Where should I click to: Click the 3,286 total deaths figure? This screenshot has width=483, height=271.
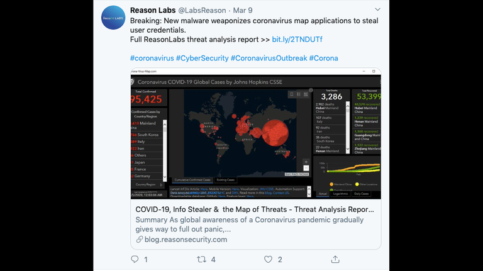click(x=331, y=97)
